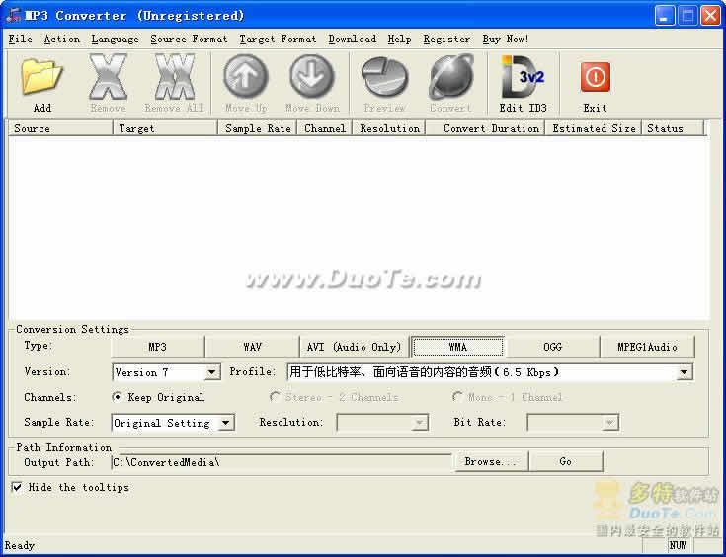
Task: Uncheck Hide the tooltips checkbox
Action: 17,487
